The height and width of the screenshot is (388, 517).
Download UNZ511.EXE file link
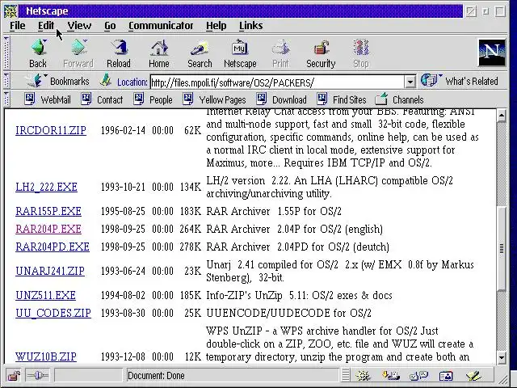[45, 295]
